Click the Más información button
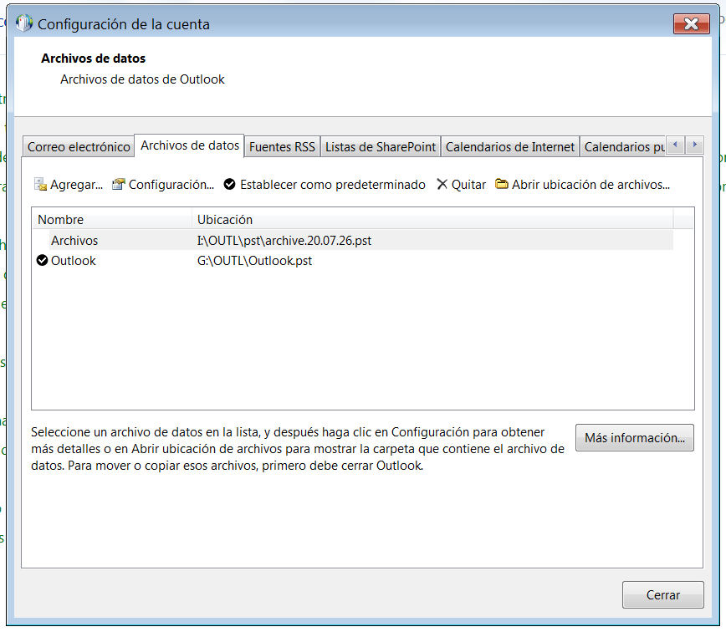The height and width of the screenshot is (632, 726). (x=634, y=438)
